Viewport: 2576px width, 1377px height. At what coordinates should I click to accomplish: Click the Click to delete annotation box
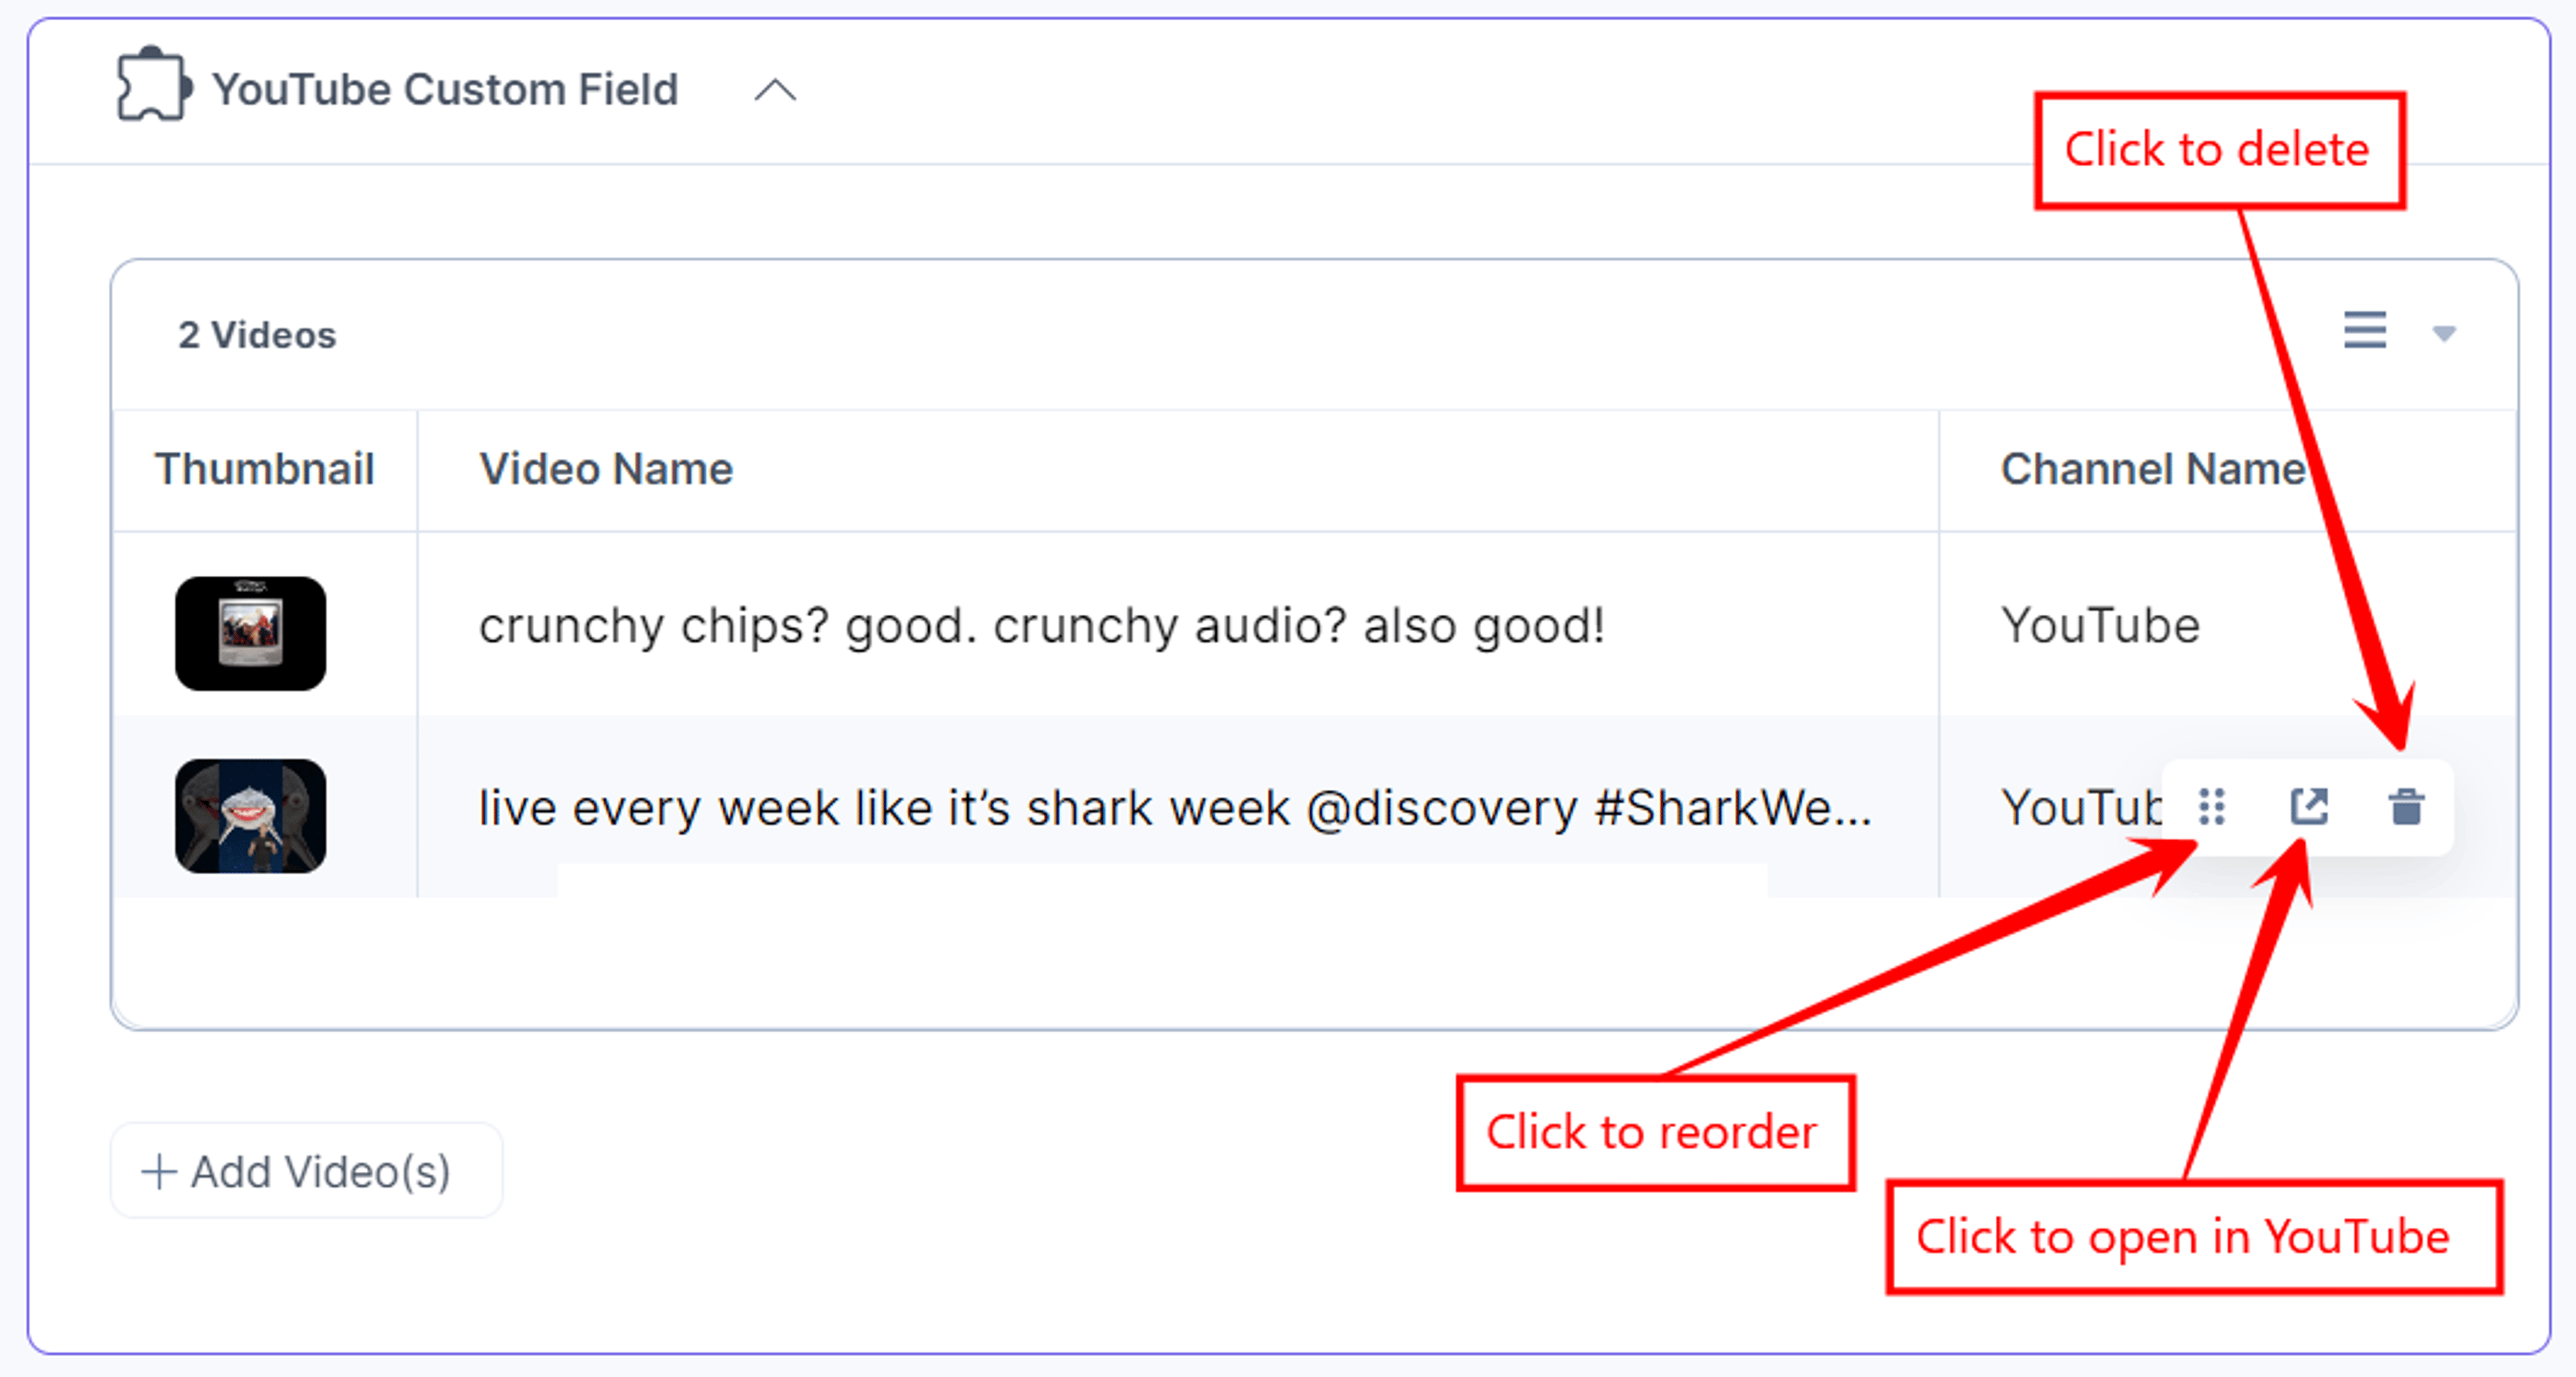tap(2219, 150)
